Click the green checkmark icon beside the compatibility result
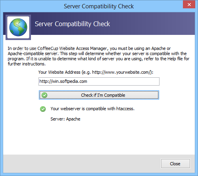The height and width of the screenshot is (176, 198). coord(43,109)
